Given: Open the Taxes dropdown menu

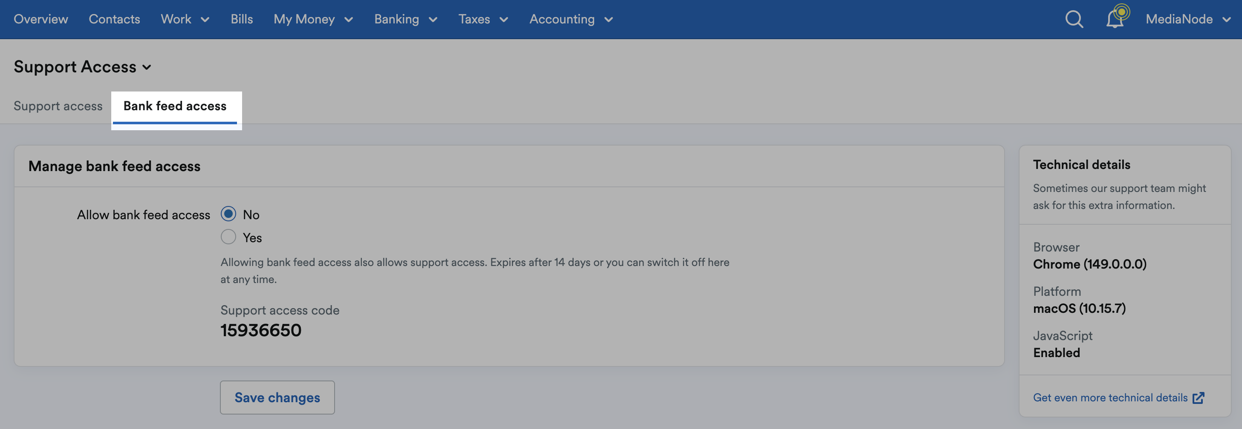Looking at the screenshot, I should 483,19.
